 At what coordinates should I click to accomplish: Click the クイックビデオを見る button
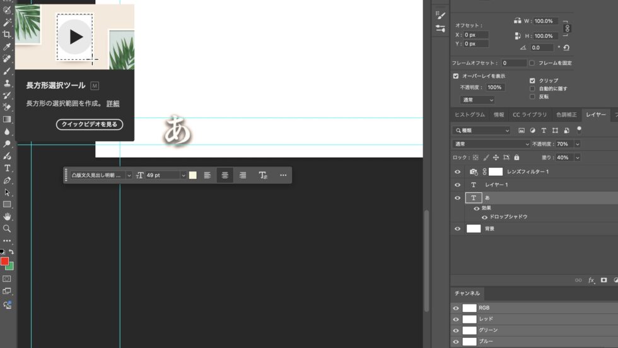(90, 125)
